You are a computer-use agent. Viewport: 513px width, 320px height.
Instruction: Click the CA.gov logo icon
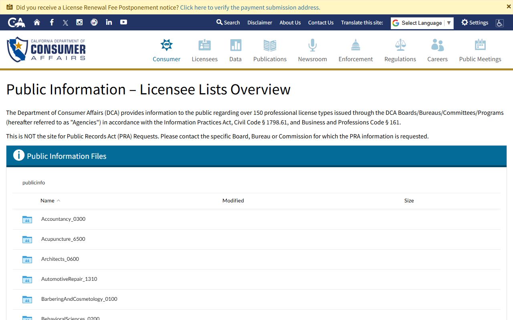(x=16, y=22)
